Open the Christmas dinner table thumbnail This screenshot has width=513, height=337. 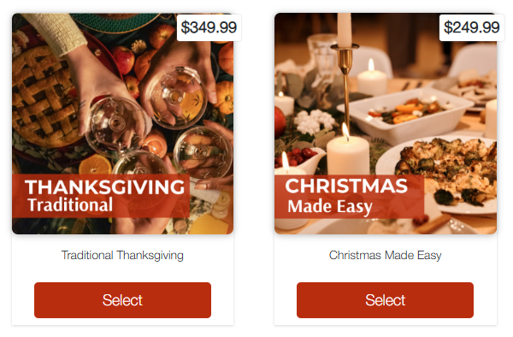point(386,124)
